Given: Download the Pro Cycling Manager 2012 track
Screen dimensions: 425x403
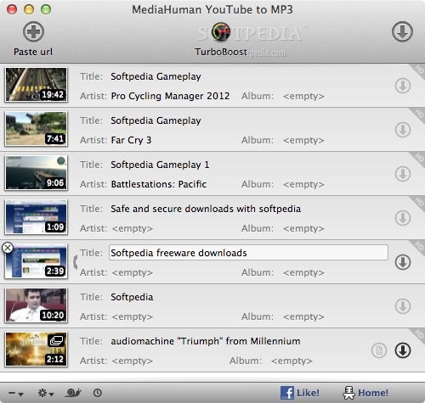Looking at the screenshot, I should (x=403, y=86).
